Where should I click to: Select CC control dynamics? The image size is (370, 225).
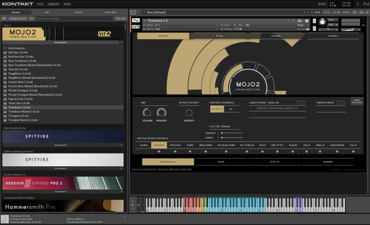[231, 109]
